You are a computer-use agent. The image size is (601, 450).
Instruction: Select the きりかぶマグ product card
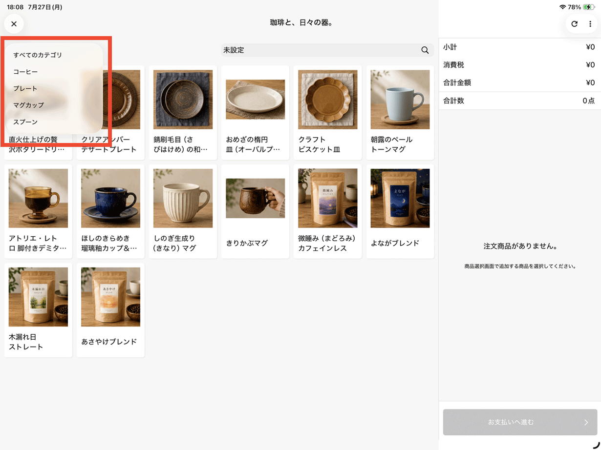tap(255, 211)
